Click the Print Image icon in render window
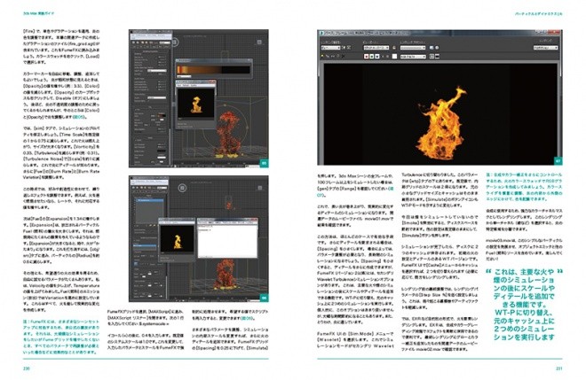 [338, 57]
